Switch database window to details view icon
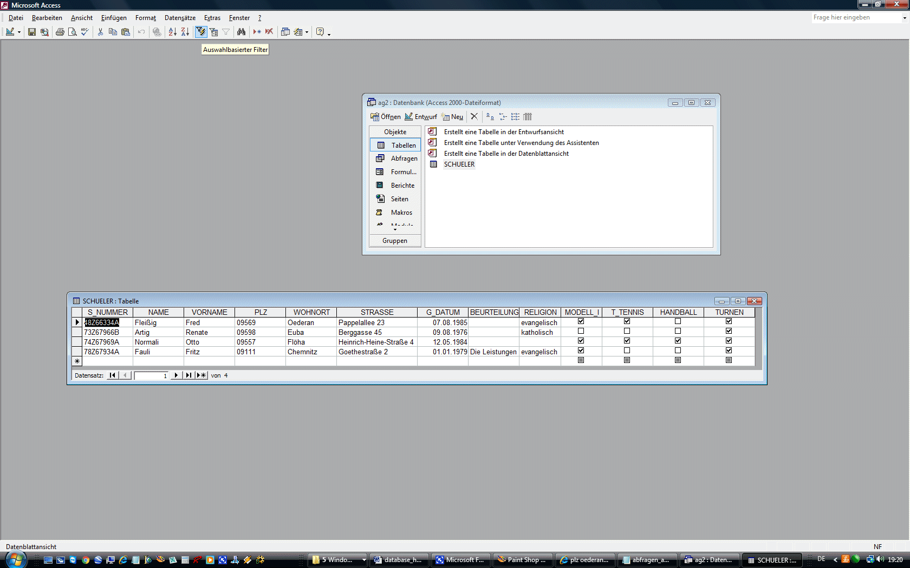This screenshot has height=568, width=910. [x=528, y=117]
